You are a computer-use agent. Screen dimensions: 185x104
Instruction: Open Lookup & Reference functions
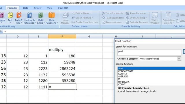[x=29, y=18]
